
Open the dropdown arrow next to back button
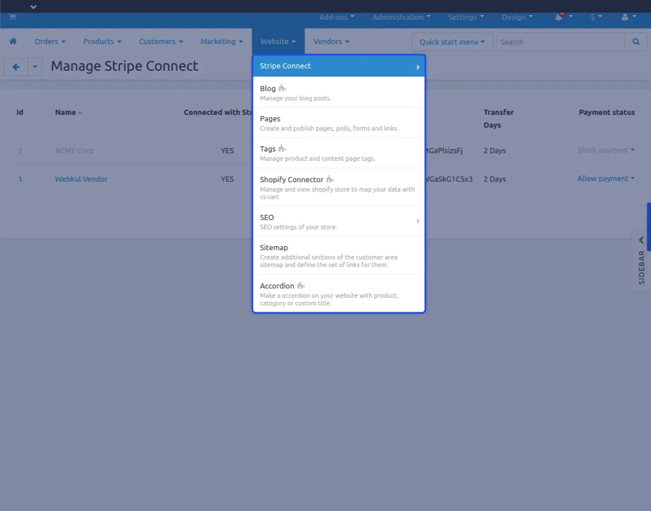(35, 67)
